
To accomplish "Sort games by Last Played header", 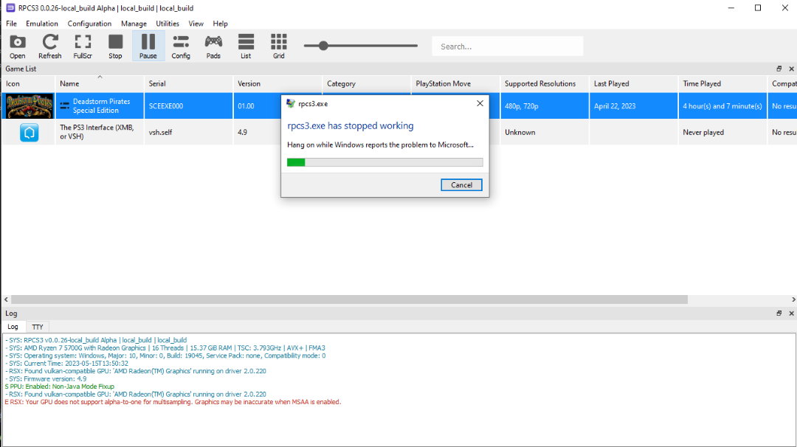I will 611,84.
